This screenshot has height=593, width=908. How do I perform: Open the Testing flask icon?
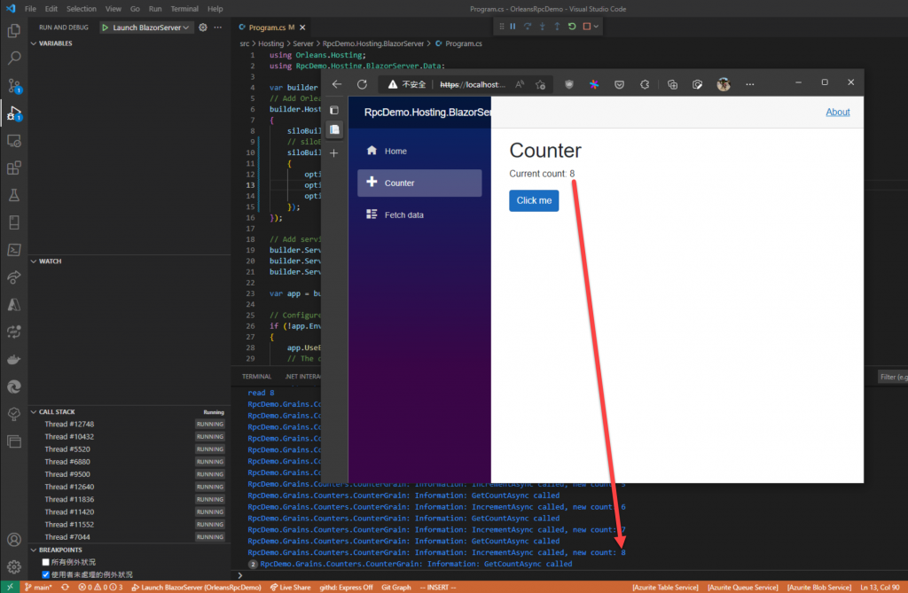click(x=14, y=196)
